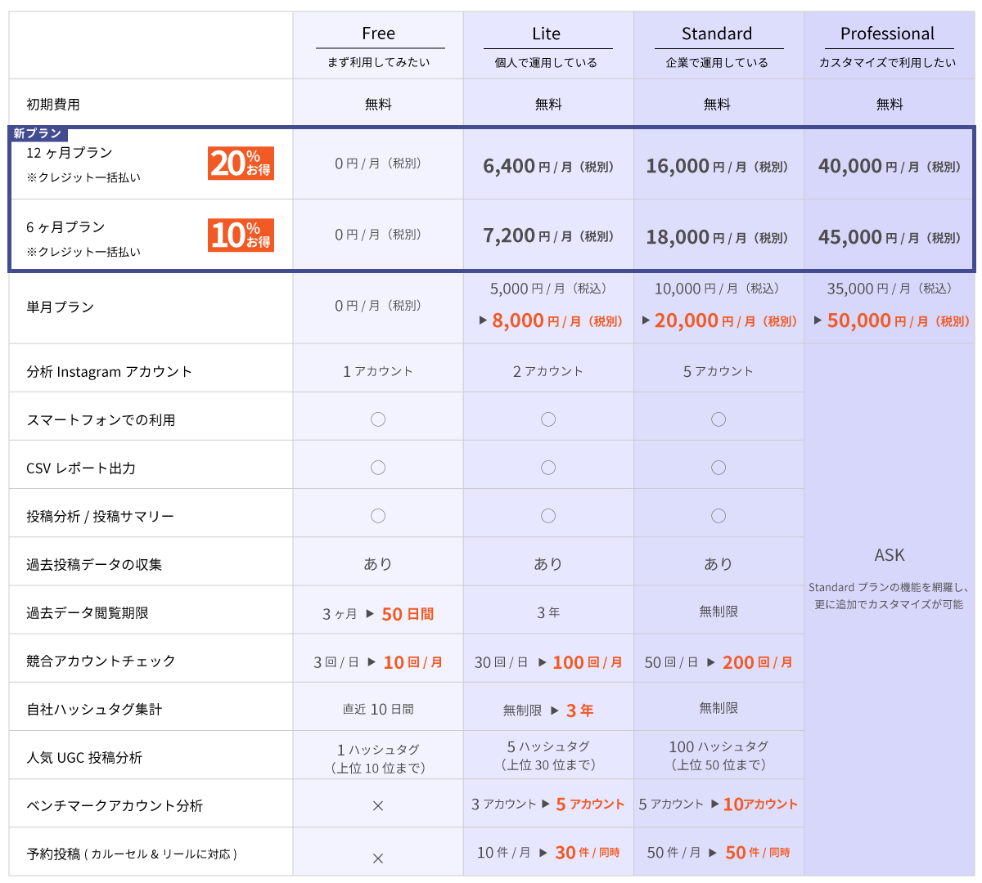Click the × mark for ベンチマークアカウント分析 in Free

tap(378, 806)
